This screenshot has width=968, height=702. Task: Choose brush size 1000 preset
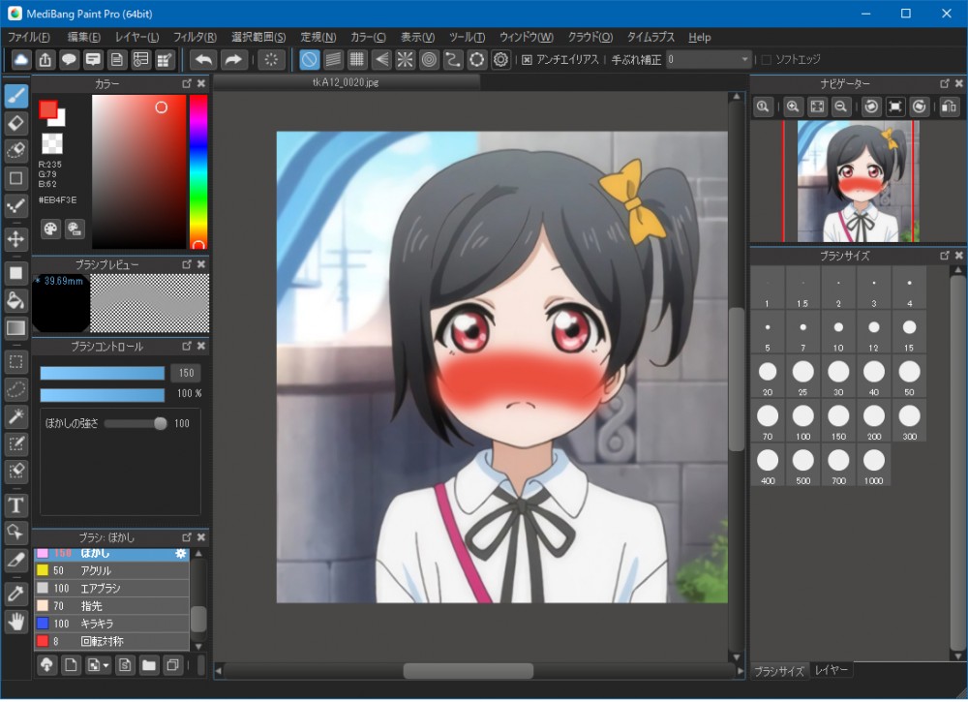873,466
